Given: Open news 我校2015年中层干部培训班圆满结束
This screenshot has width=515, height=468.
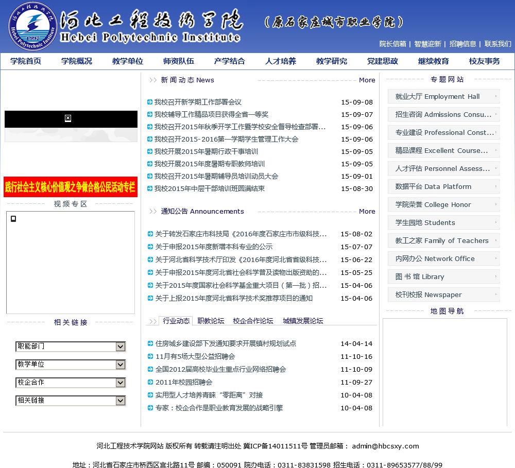Looking at the screenshot, I should point(210,188).
